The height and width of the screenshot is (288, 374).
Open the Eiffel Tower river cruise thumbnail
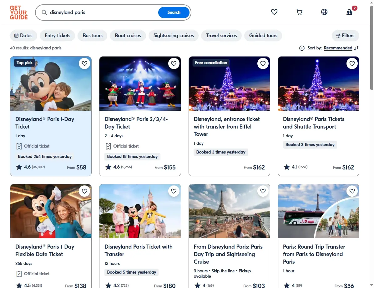point(229,211)
